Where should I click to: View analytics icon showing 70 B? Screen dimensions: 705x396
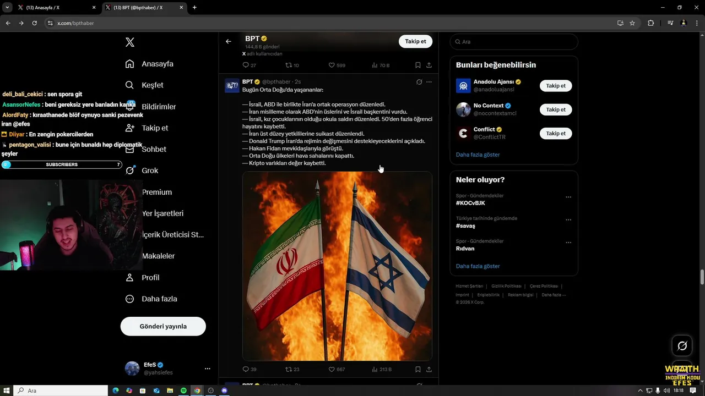(x=375, y=65)
